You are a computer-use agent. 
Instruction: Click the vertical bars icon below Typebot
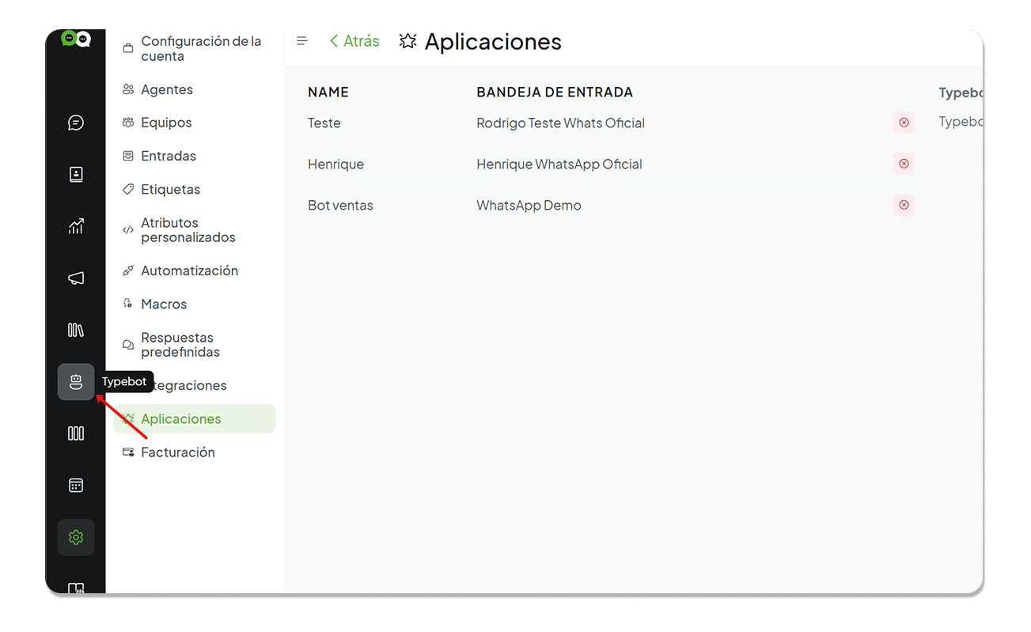[75, 433]
